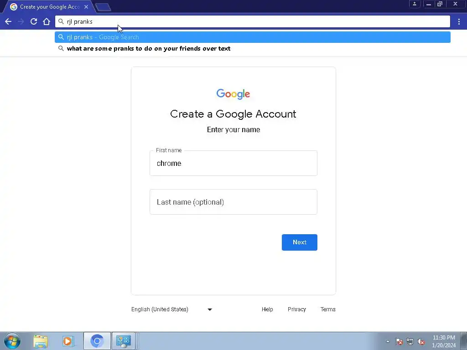Reload the current page

point(34,21)
